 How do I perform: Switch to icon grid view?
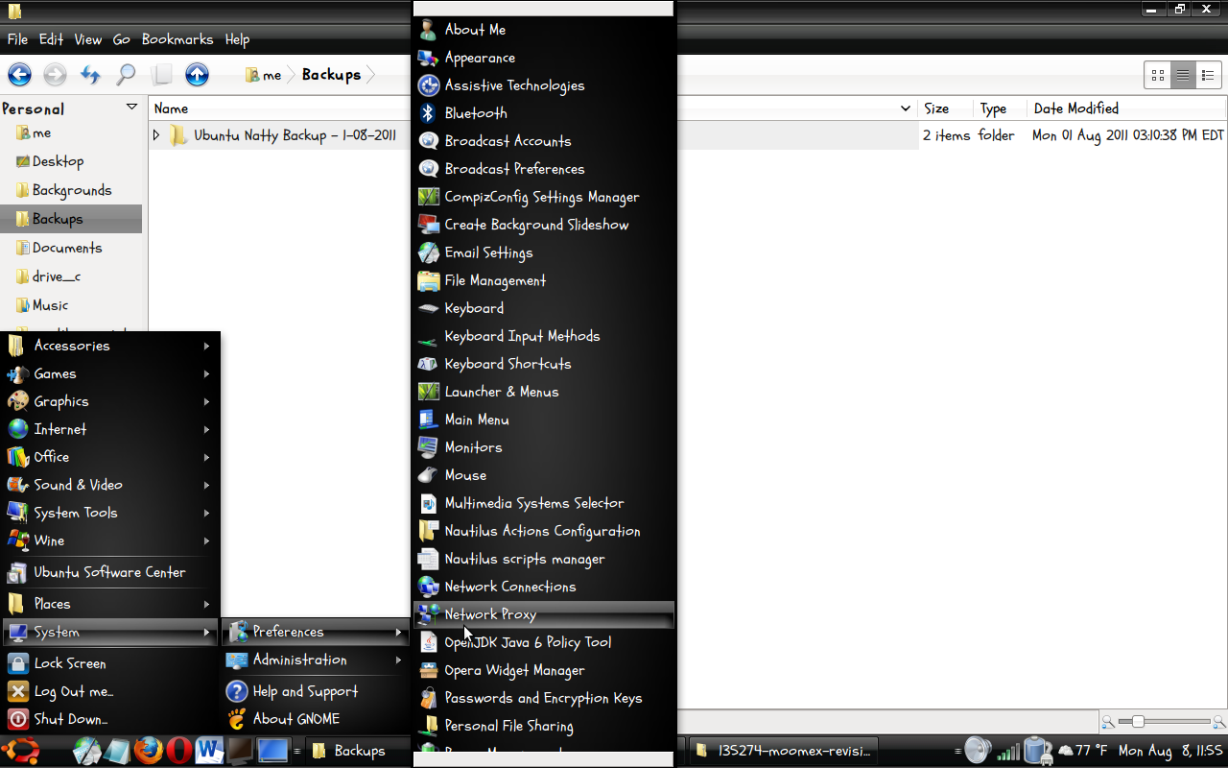(1158, 75)
